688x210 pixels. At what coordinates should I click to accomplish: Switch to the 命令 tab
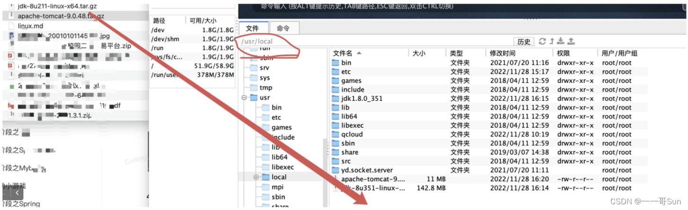[x=283, y=28]
